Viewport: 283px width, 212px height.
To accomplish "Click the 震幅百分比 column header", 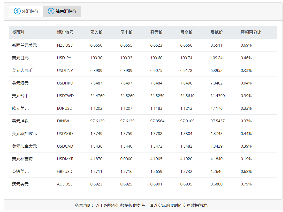I will click(251, 32).
